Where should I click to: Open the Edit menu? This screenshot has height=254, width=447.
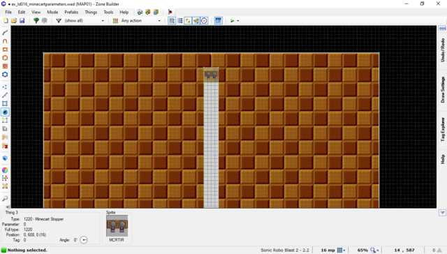pyautogui.click(x=22, y=13)
